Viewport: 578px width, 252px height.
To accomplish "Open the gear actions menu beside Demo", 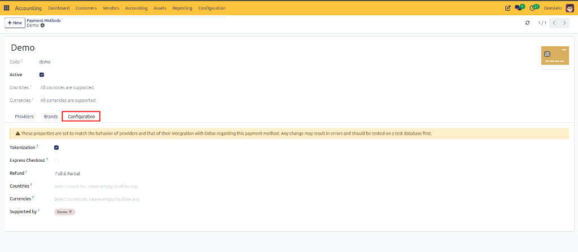I will (42, 25).
